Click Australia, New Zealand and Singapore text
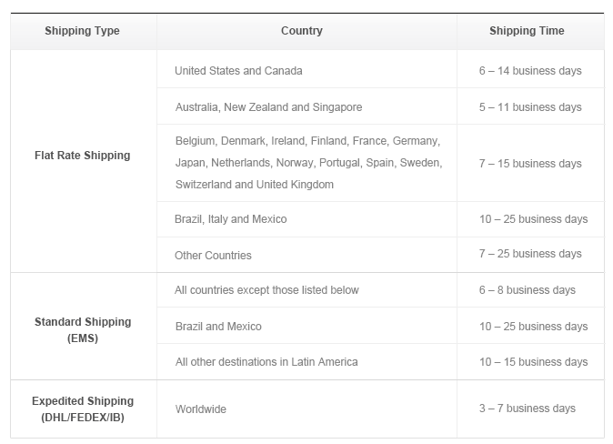The height and width of the screenshot is (444, 613). pyautogui.click(x=268, y=107)
